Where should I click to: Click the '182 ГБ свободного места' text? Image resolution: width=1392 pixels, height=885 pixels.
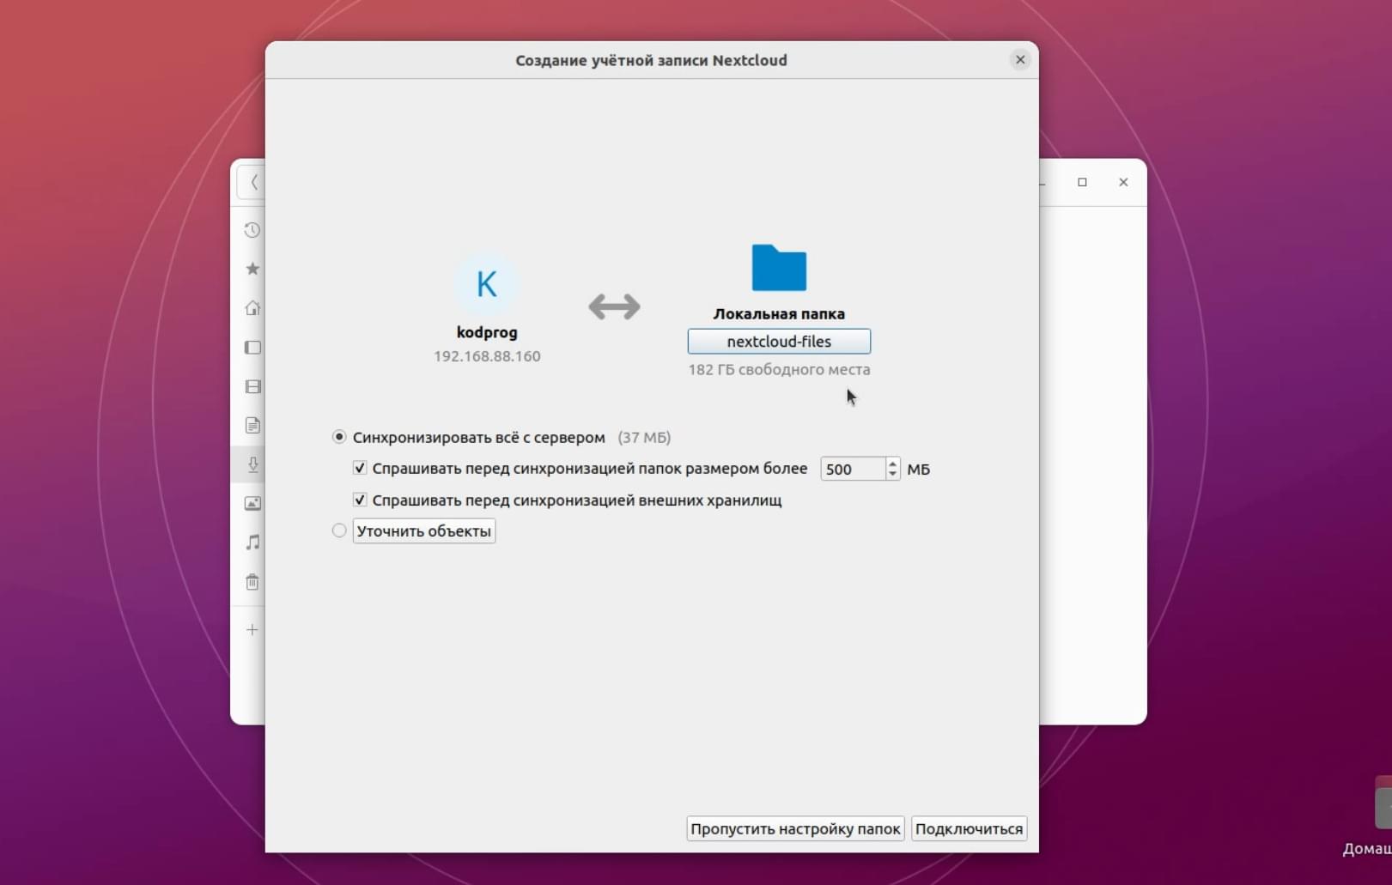click(x=779, y=370)
